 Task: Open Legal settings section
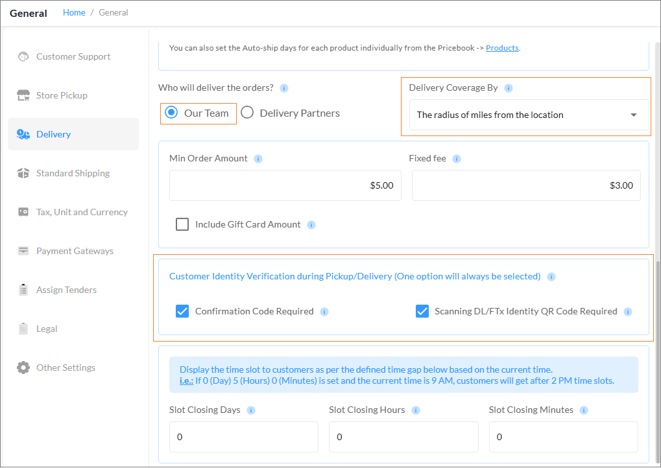click(73, 329)
